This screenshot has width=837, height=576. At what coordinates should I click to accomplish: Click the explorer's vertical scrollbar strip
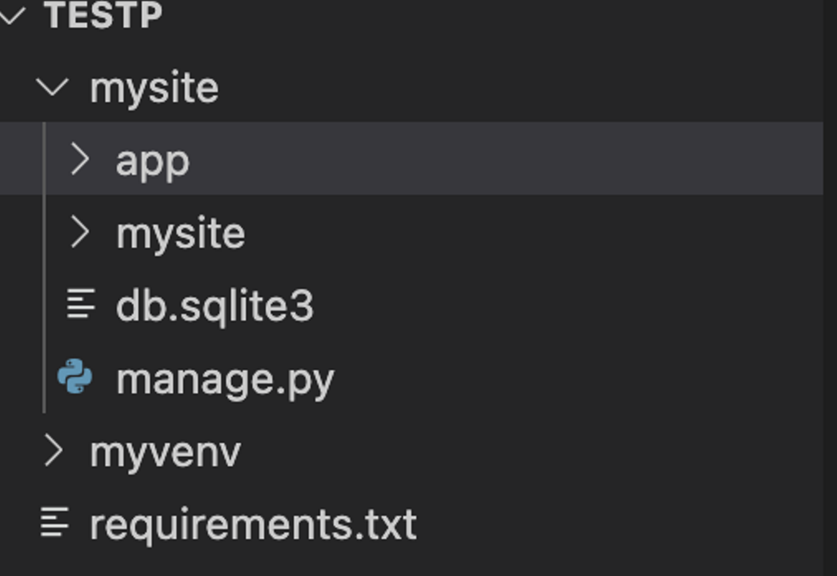click(x=830, y=291)
